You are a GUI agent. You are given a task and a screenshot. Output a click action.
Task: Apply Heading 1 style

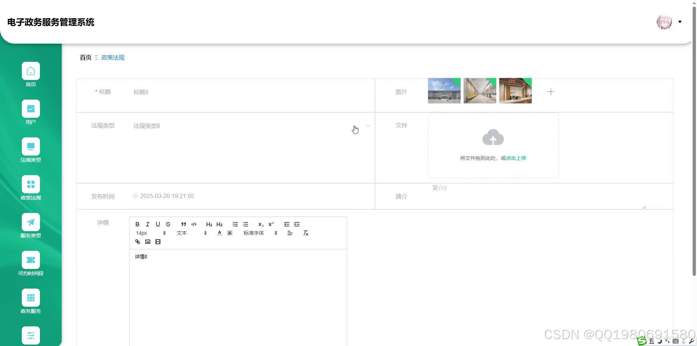pos(209,224)
